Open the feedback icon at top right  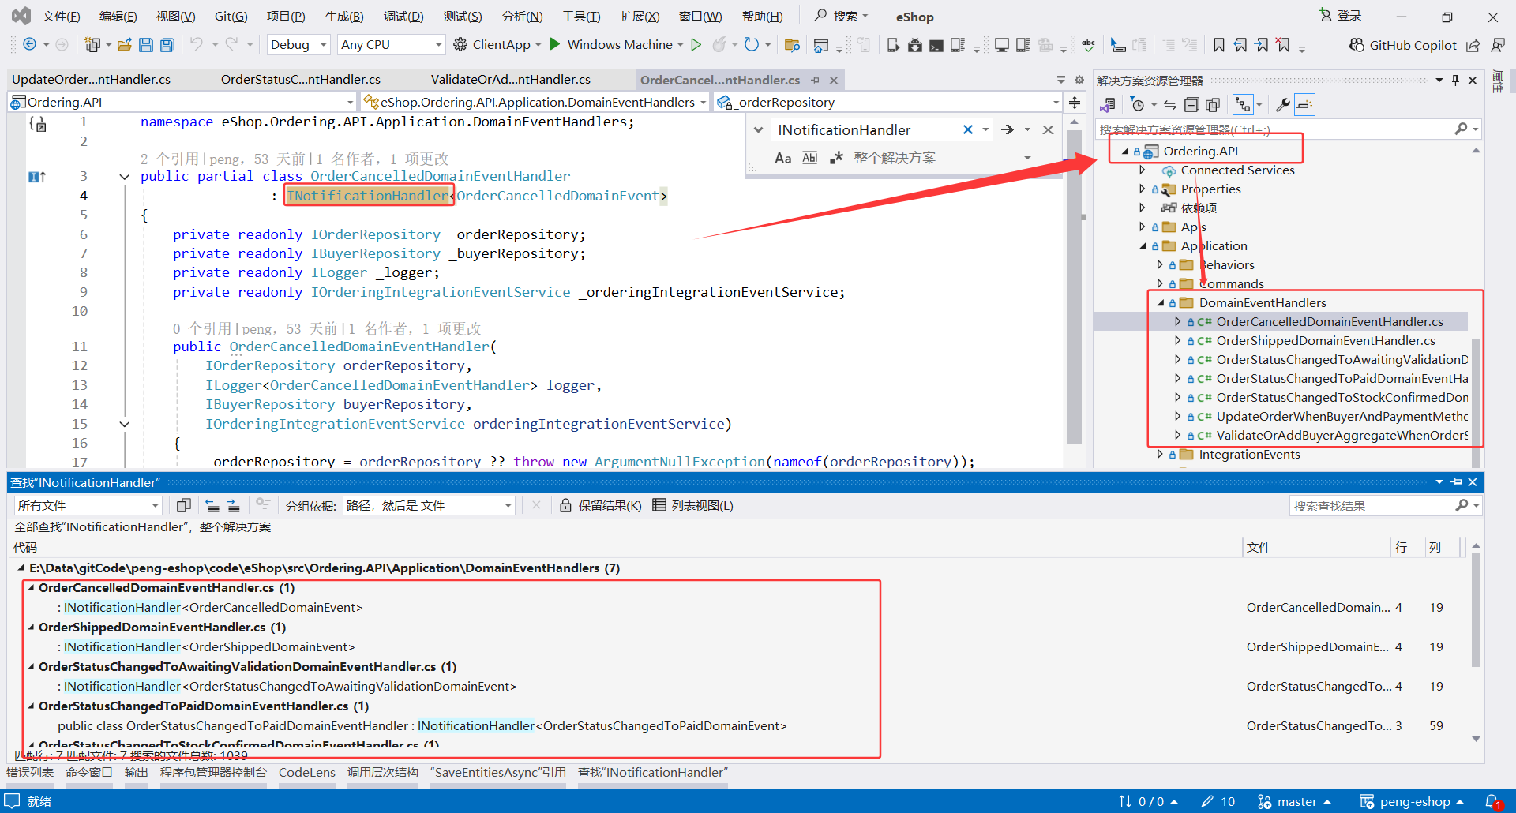[1497, 45]
